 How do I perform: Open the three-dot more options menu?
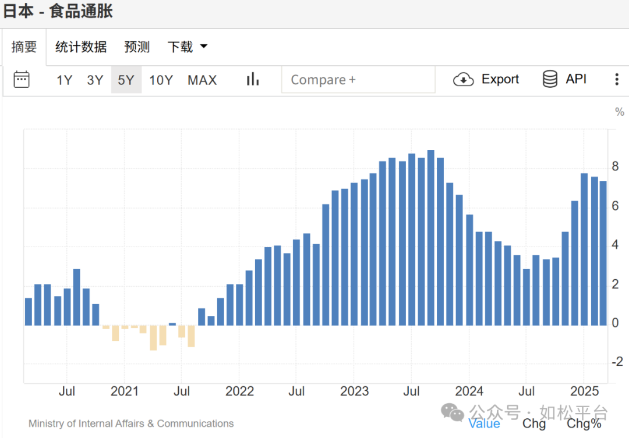click(x=617, y=80)
